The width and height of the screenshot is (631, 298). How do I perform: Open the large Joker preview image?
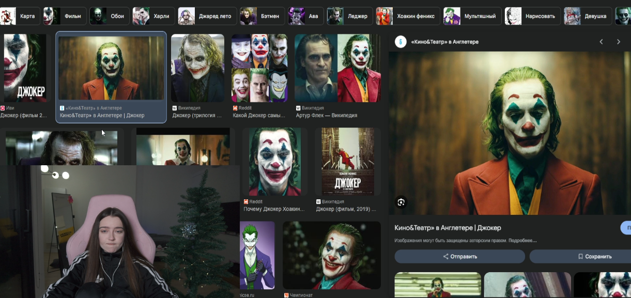(x=510, y=133)
